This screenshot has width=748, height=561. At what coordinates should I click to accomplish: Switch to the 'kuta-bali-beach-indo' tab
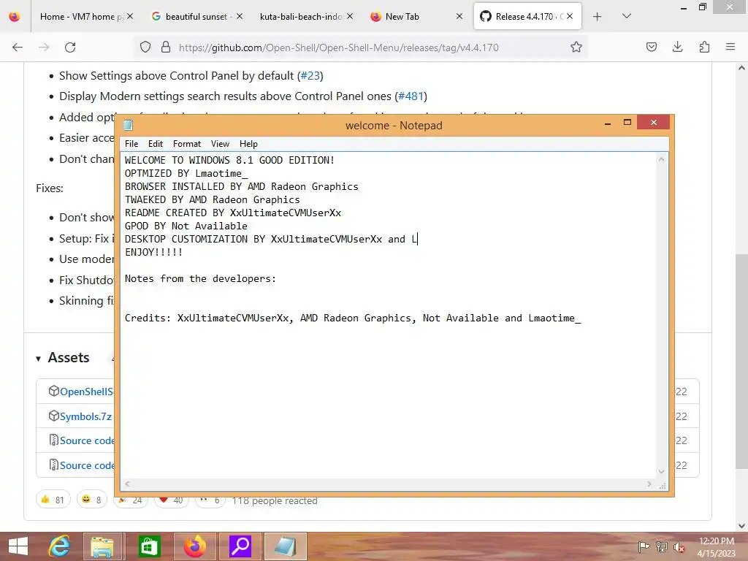[300, 17]
